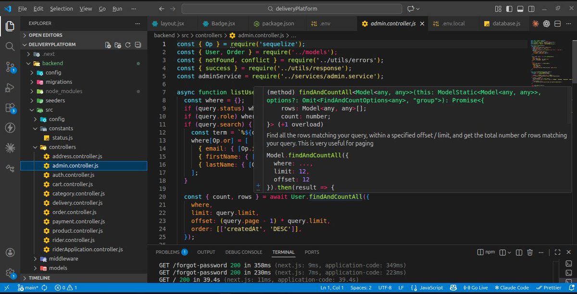The width and height of the screenshot is (577, 294).
Task: Close the admin.controller.js tab
Action: tap(422, 24)
